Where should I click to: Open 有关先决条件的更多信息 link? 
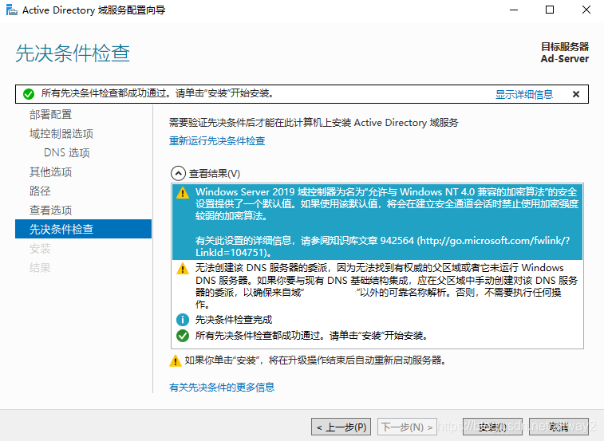222,387
